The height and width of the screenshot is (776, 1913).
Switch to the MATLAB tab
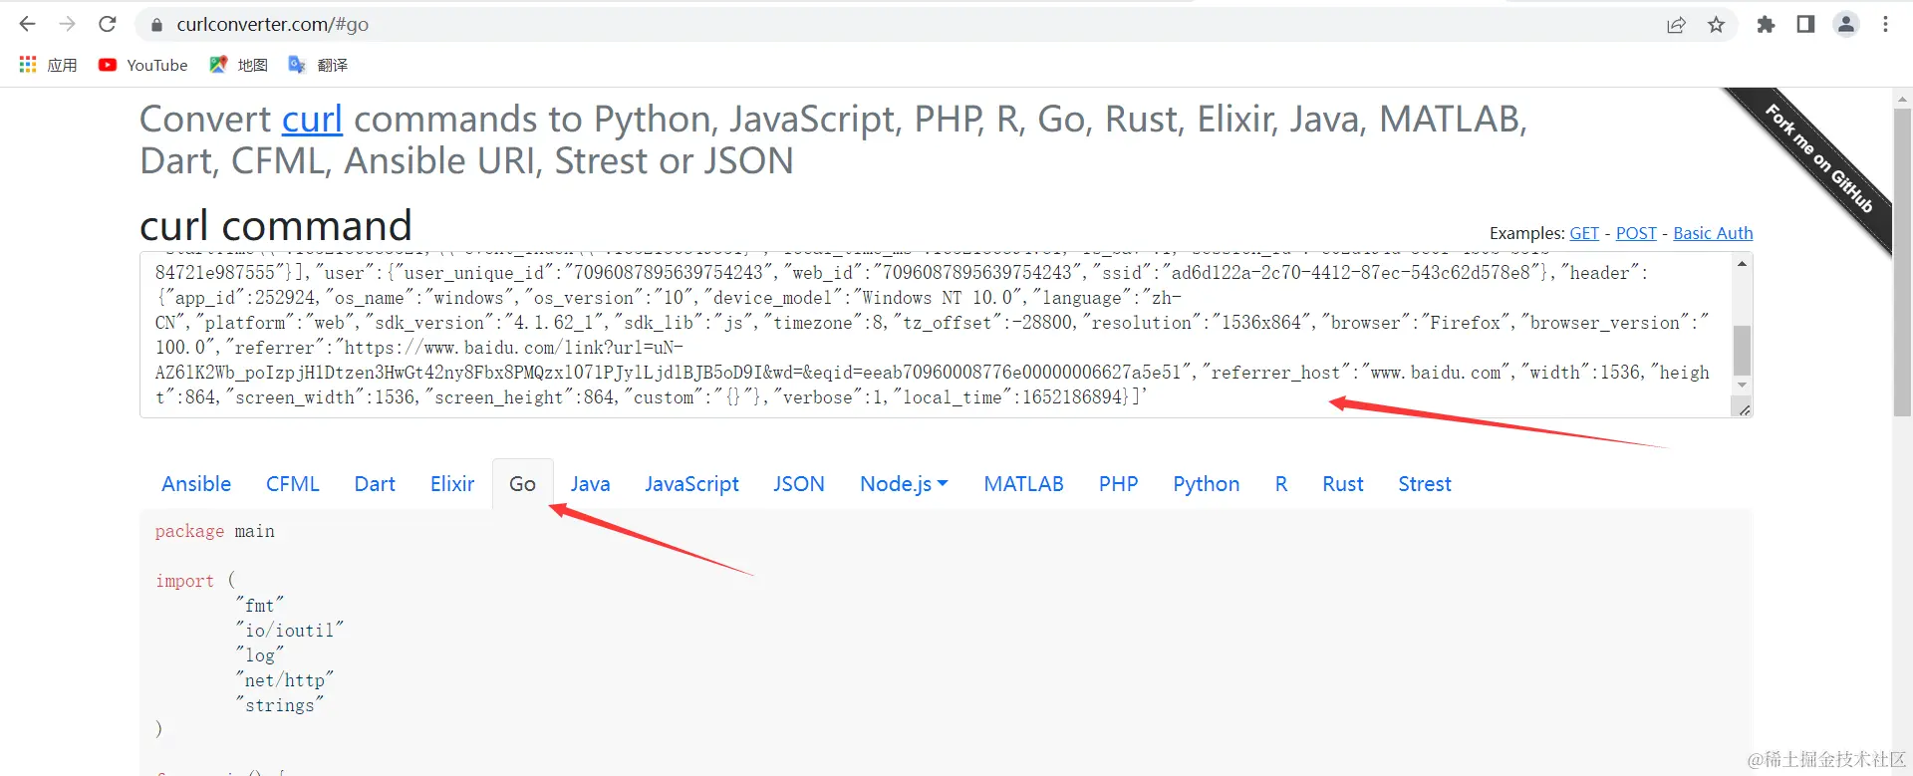pyautogui.click(x=1023, y=484)
